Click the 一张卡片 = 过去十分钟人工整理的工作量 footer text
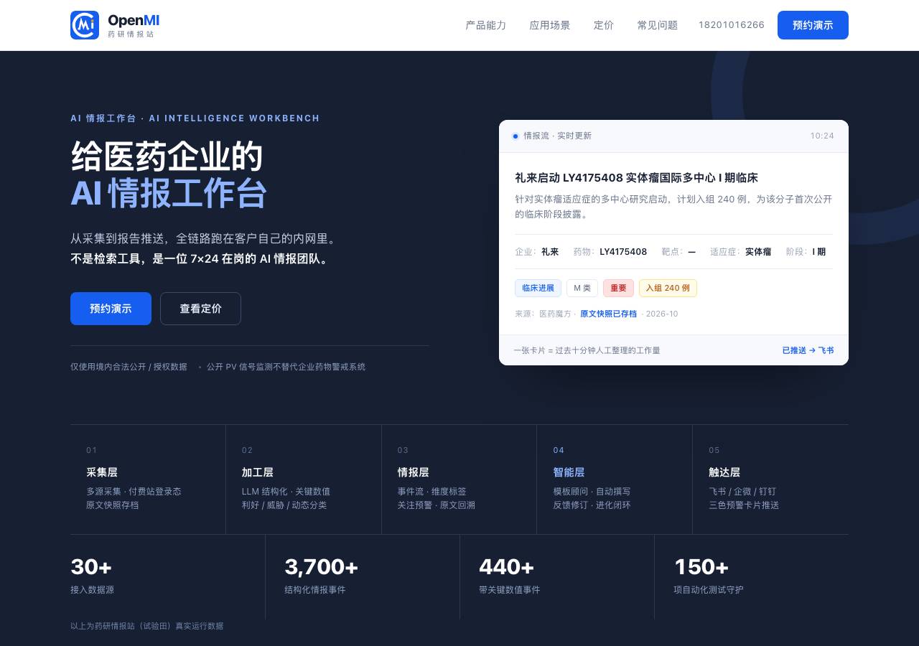This screenshot has width=919, height=646. click(x=587, y=350)
